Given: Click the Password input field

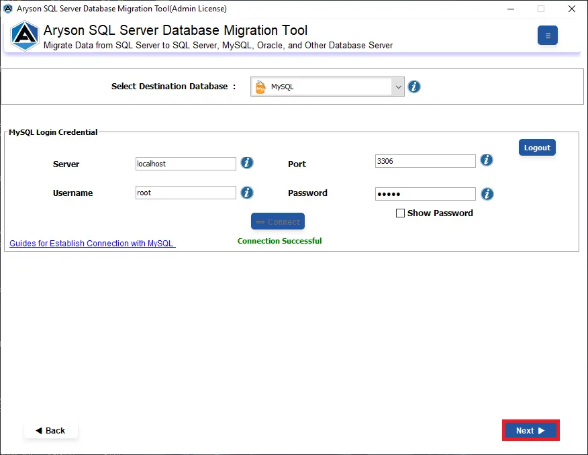Looking at the screenshot, I should [426, 194].
